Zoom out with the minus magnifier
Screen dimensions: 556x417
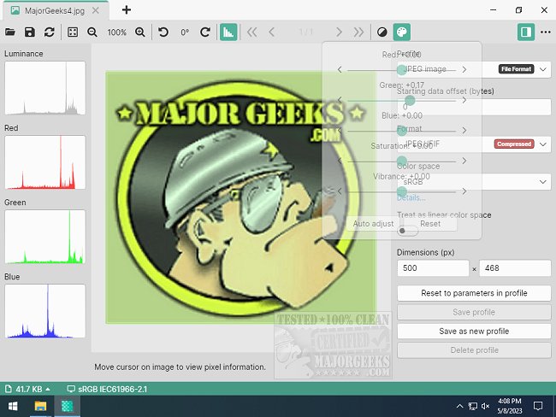92,32
